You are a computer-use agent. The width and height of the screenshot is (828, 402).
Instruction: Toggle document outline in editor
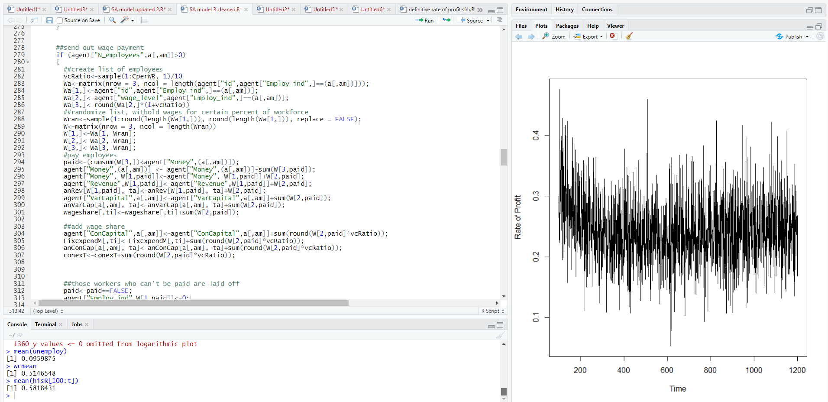pos(500,20)
